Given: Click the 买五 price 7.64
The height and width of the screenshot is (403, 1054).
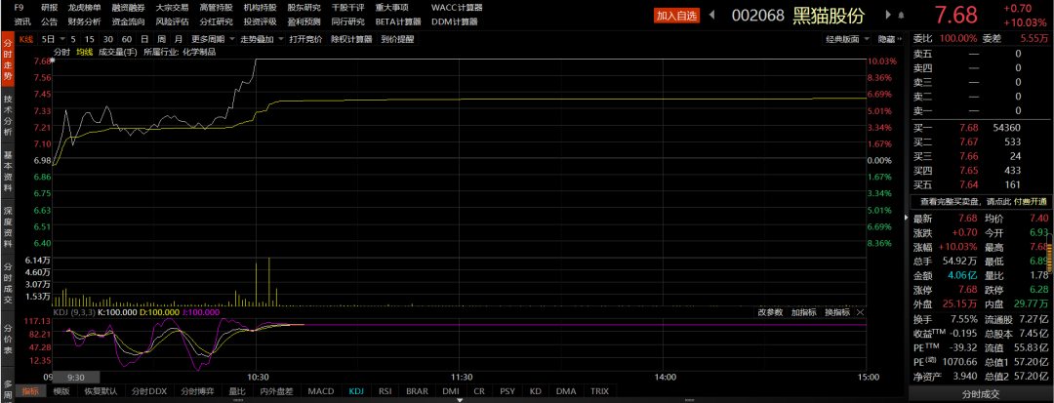Looking at the screenshot, I should pyautogui.click(x=969, y=184).
